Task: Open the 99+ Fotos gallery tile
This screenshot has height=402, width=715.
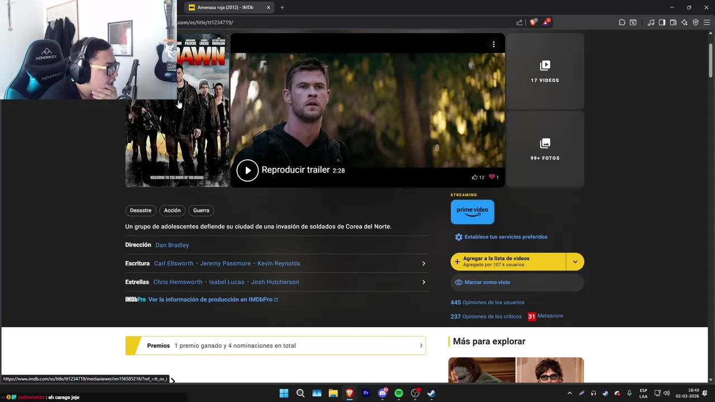Action: pyautogui.click(x=545, y=149)
